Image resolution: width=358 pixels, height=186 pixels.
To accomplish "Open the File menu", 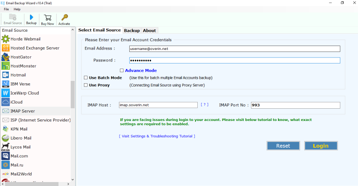I will pyautogui.click(x=6, y=9).
